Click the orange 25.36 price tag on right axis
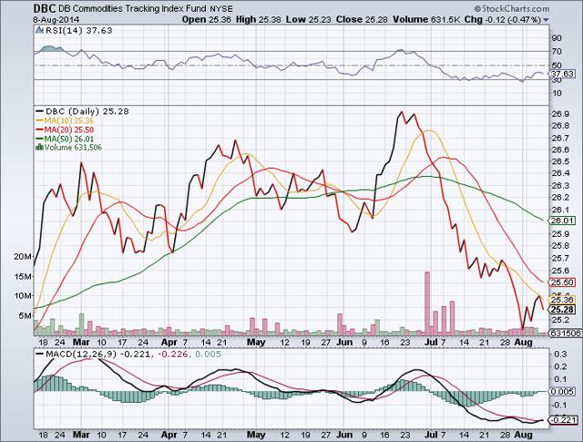The width and height of the screenshot is (583, 442). 563,300
